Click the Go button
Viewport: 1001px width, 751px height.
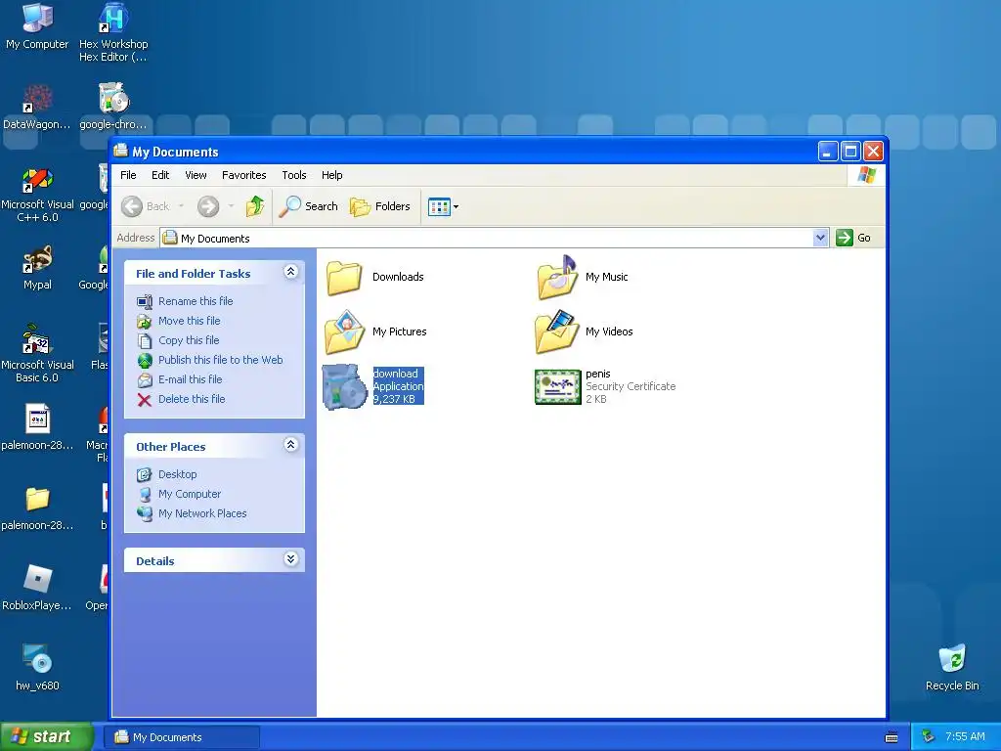pyautogui.click(x=853, y=238)
